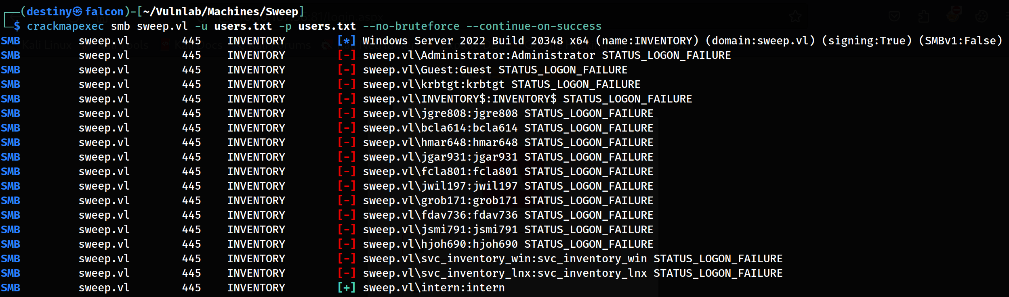Click the red [-] marker for svc_inventory_lnx

click(x=347, y=273)
